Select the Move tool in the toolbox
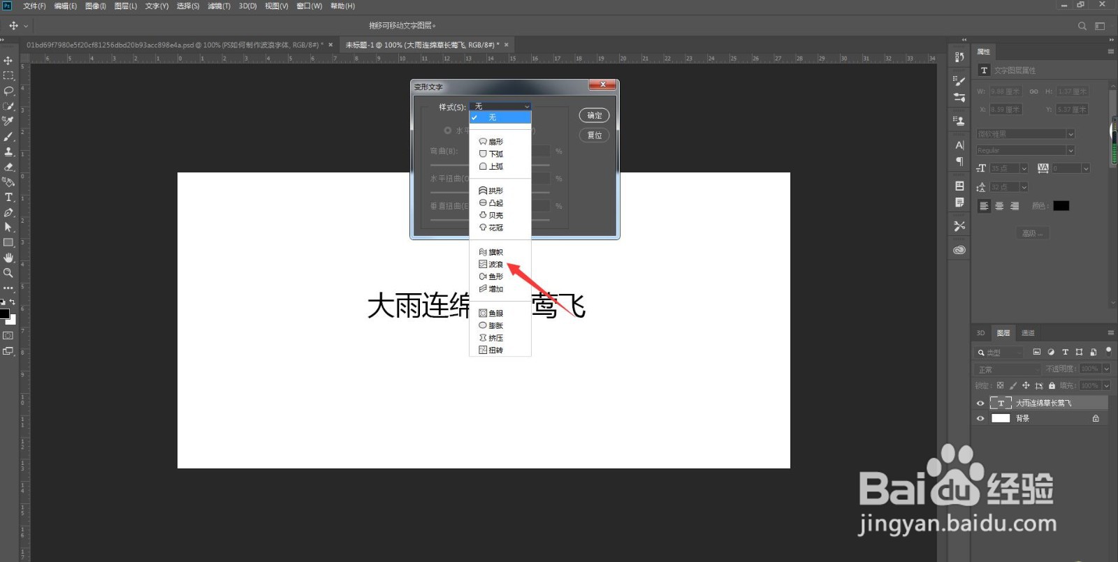 pos(8,61)
